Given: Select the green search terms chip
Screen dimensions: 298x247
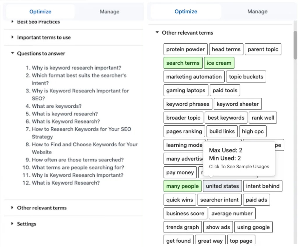Looking at the screenshot, I should coord(183,63).
